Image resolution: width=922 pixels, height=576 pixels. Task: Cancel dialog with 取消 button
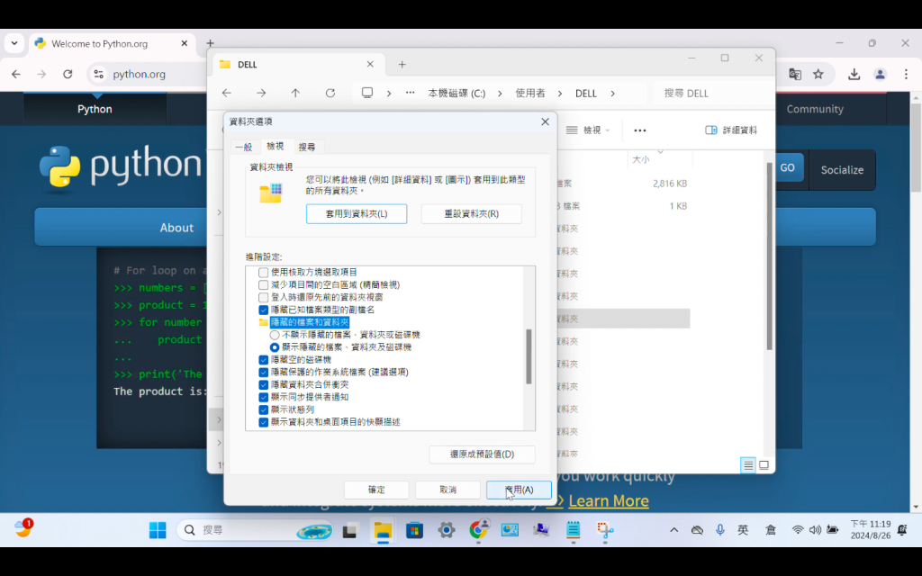[x=447, y=490]
